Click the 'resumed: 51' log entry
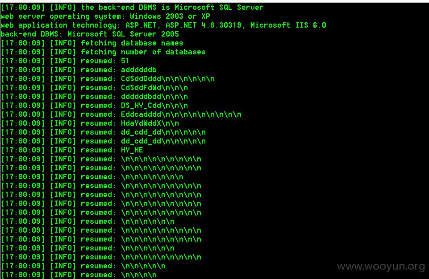429x279 pixels. coord(65,61)
